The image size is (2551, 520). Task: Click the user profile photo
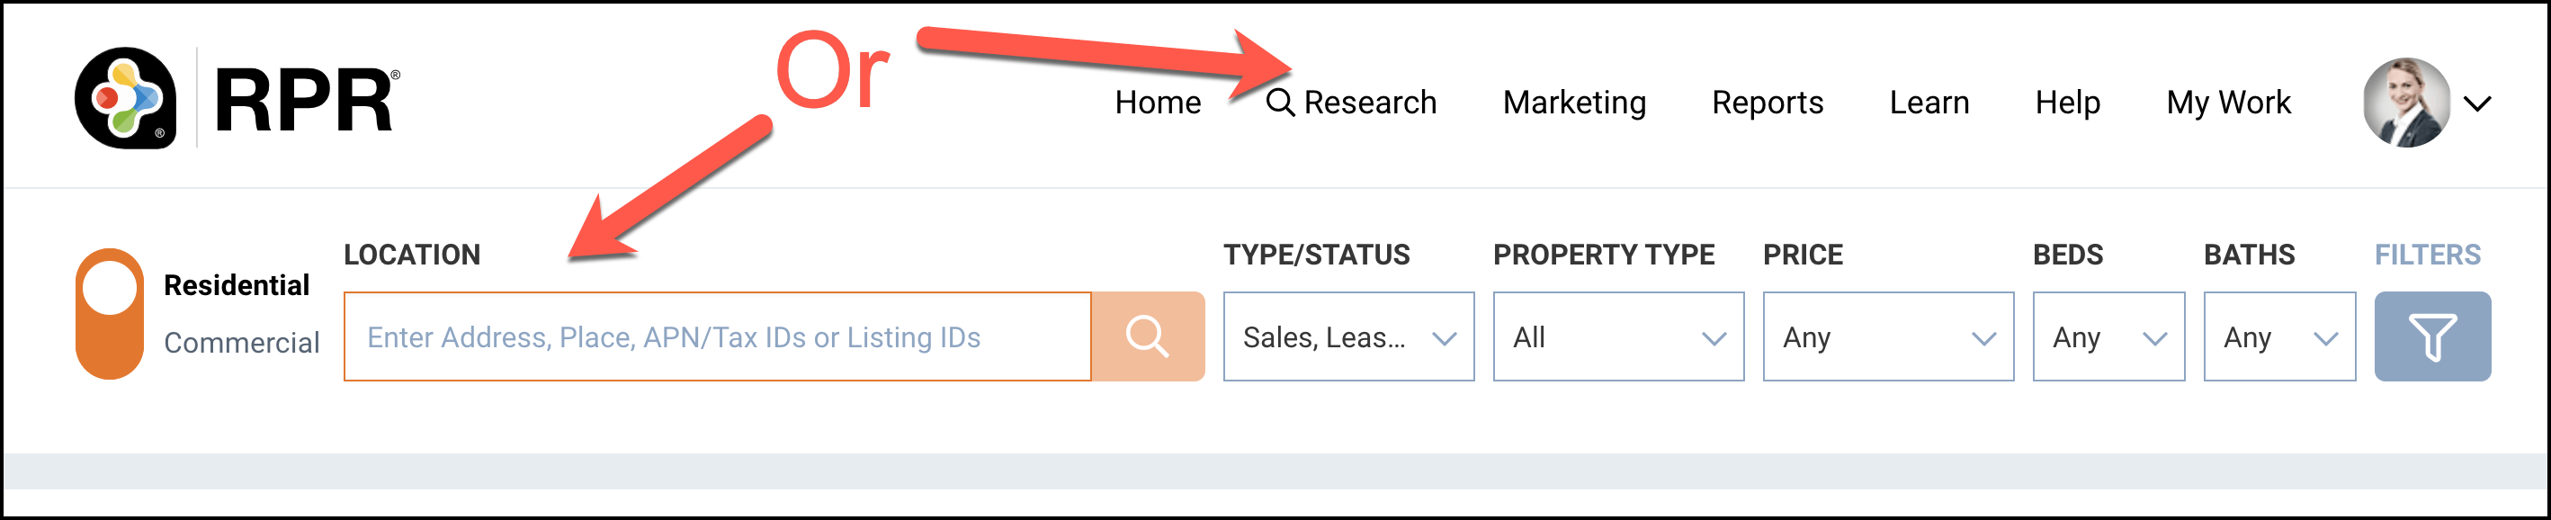[2405, 102]
